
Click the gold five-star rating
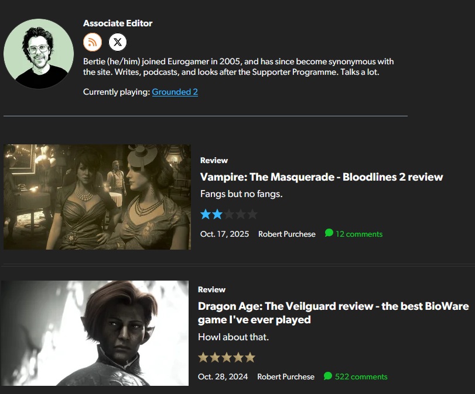click(x=227, y=357)
